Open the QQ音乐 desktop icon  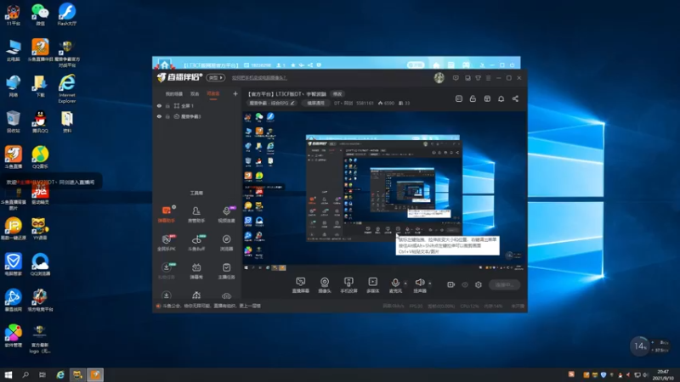pyautogui.click(x=40, y=157)
